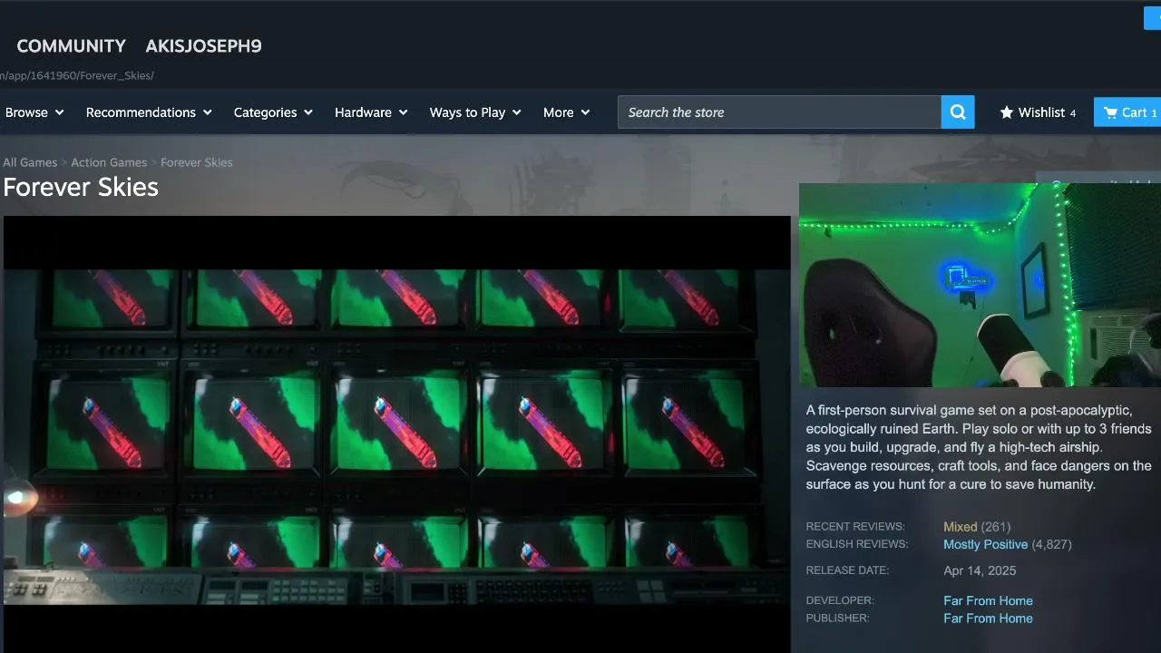Expand the Ways to Play dropdown
Screen dimensions: 1161x653
475,112
